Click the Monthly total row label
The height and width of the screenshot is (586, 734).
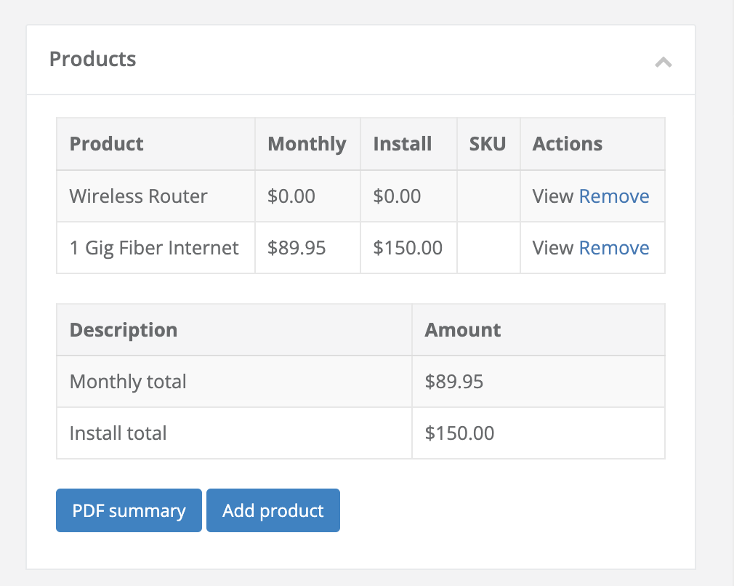(x=128, y=382)
